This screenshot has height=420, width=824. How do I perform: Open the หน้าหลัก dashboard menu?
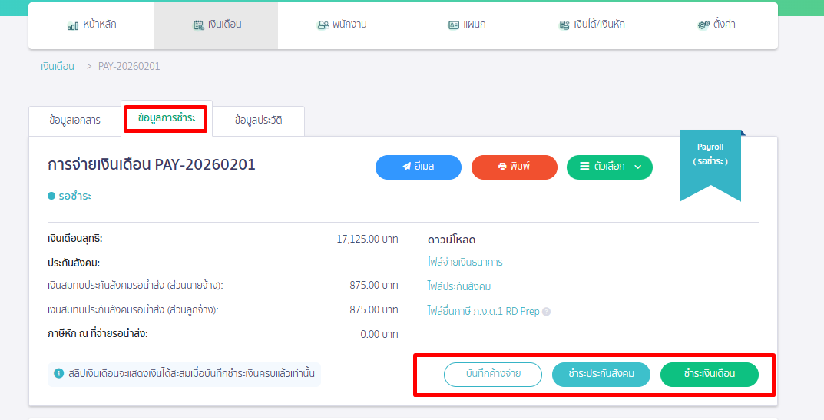point(91,25)
